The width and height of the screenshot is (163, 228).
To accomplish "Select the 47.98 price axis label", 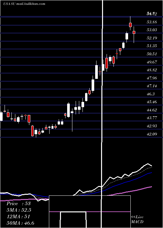I will tap(152, 78).
